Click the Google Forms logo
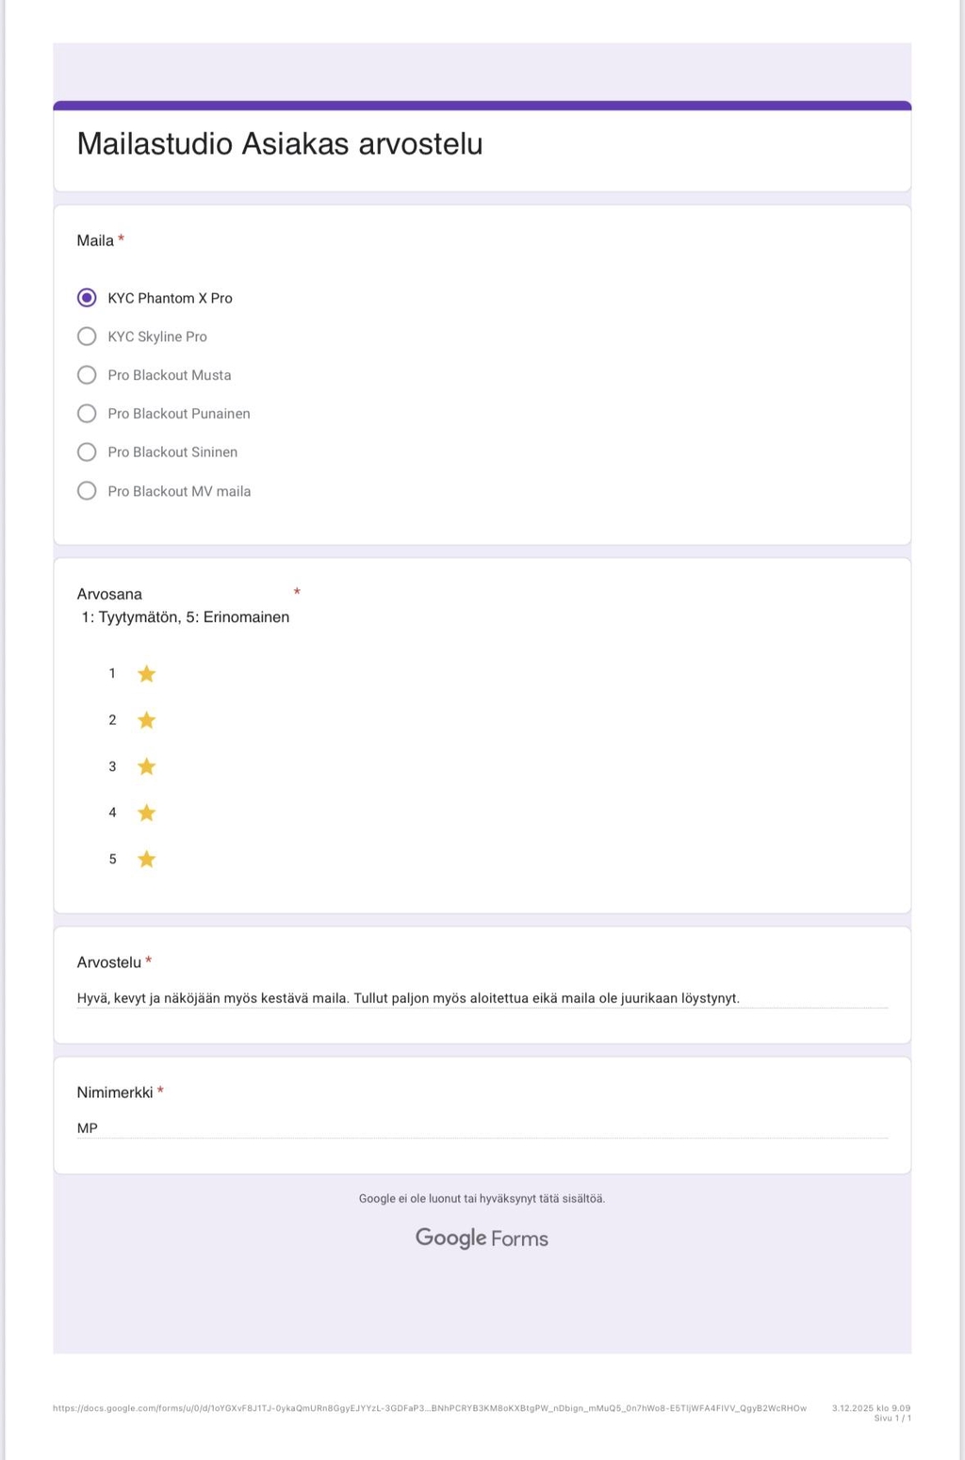The height and width of the screenshot is (1460, 965). point(482,1238)
